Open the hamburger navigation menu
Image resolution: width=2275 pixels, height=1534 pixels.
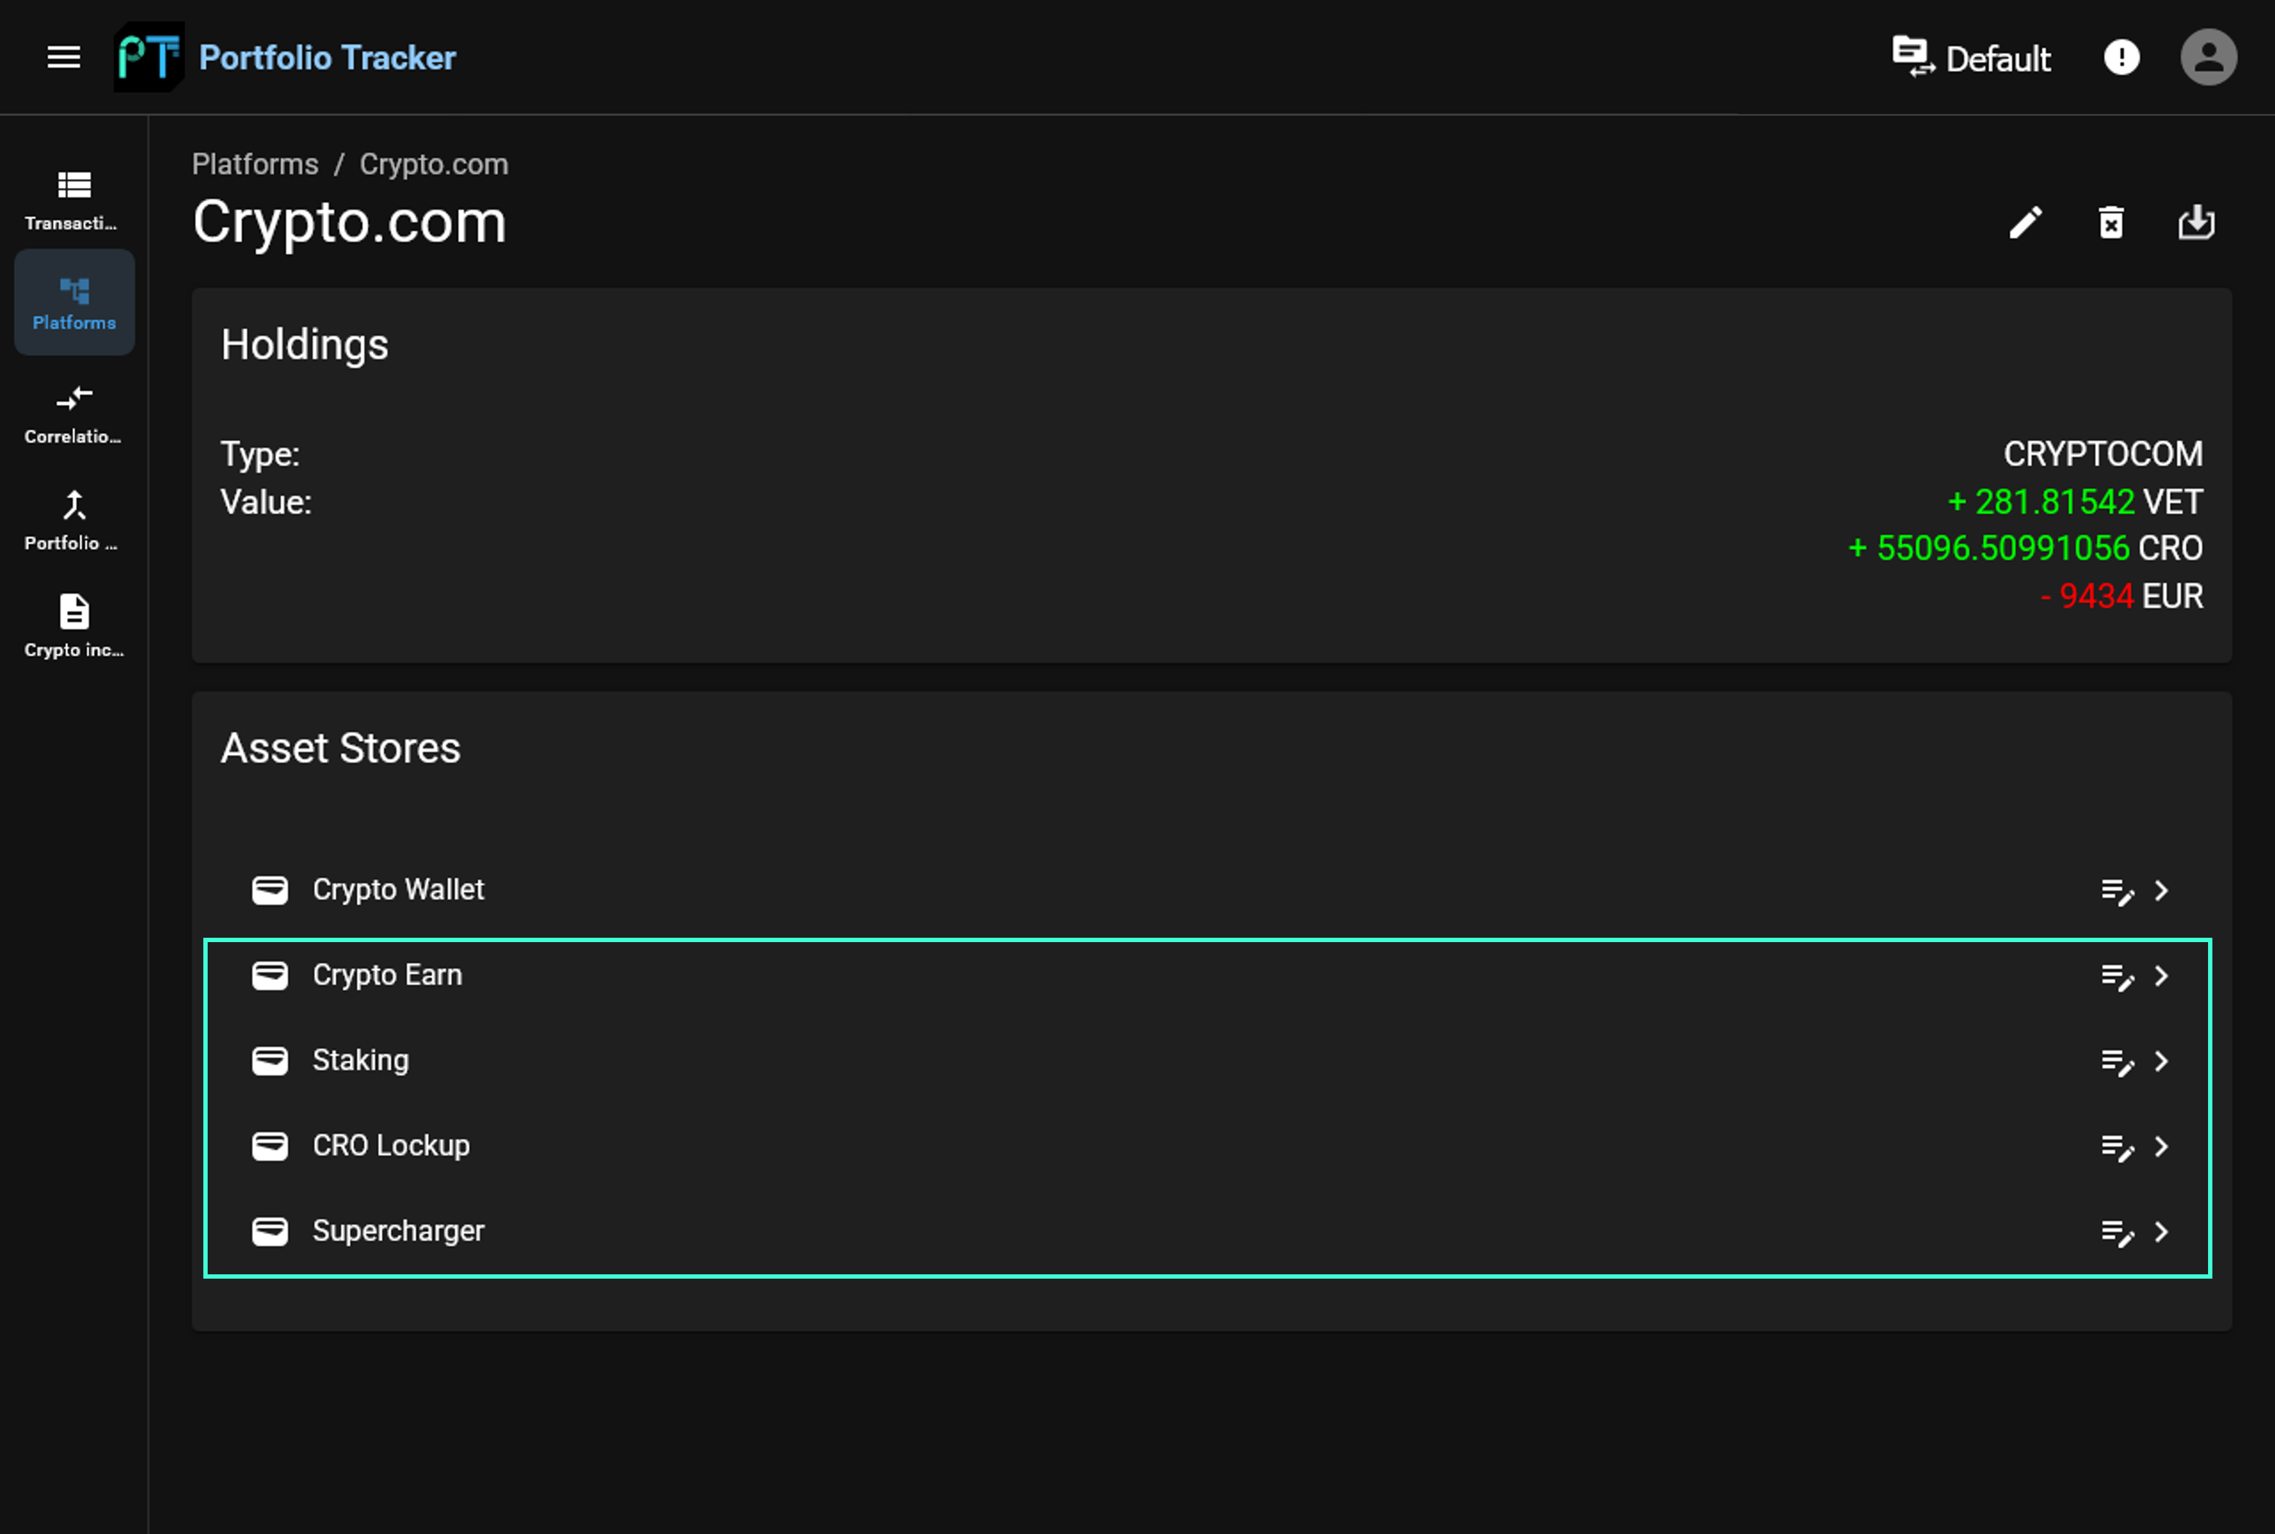click(x=64, y=57)
